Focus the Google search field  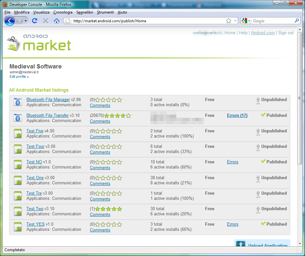pos(273,21)
